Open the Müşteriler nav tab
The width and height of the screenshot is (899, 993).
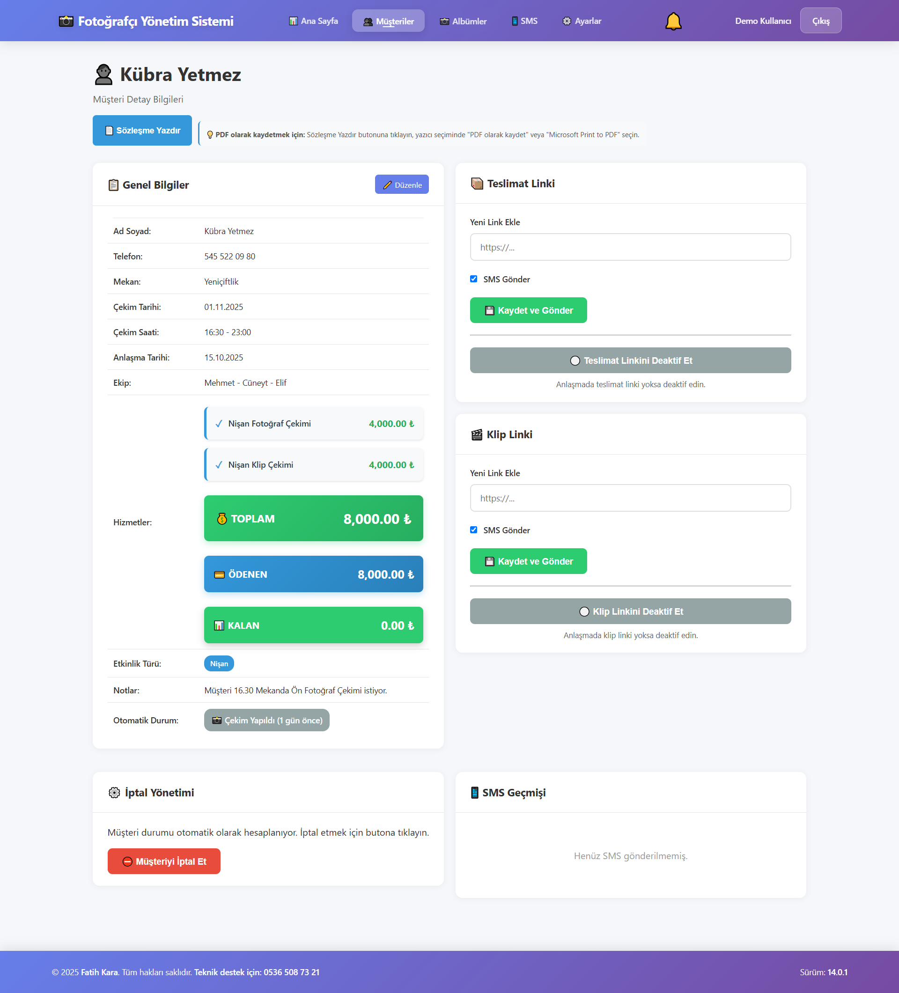[x=388, y=21]
